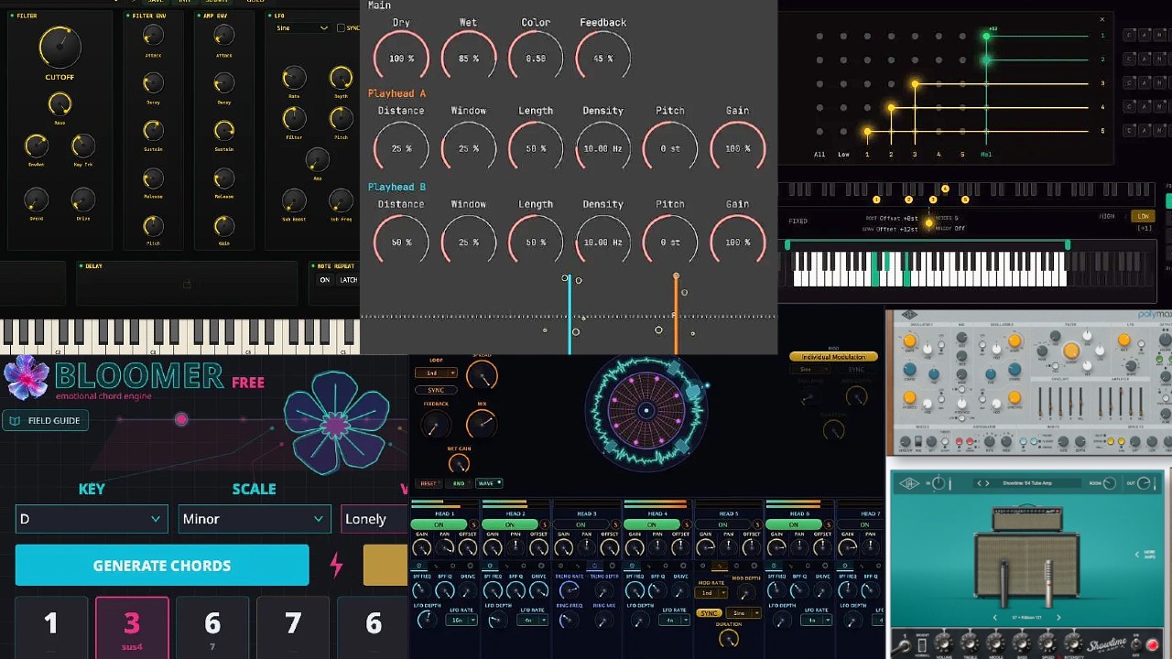This screenshot has width=1172, height=659.
Task: Click the large blue flower graphic in Bloomer
Action: pos(335,424)
